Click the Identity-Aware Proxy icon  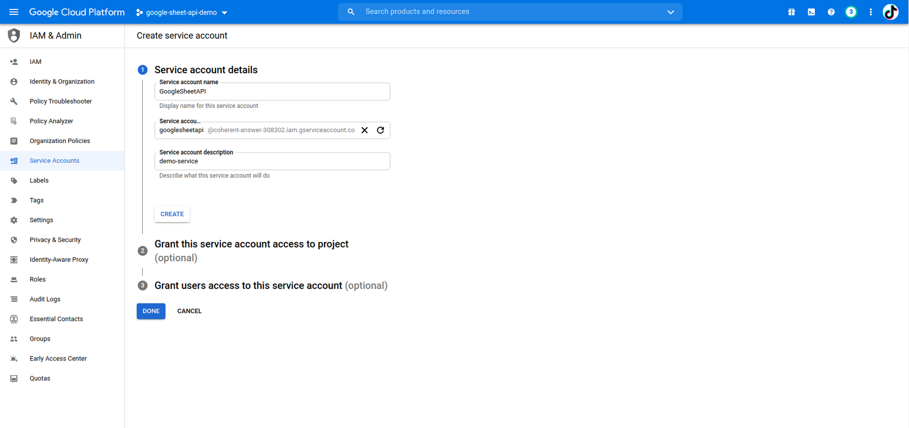tap(14, 260)
